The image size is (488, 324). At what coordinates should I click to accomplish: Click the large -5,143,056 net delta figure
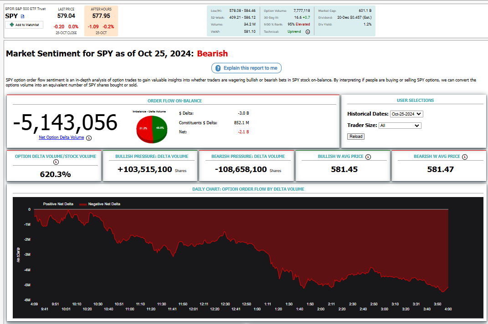tap(65, 122)
